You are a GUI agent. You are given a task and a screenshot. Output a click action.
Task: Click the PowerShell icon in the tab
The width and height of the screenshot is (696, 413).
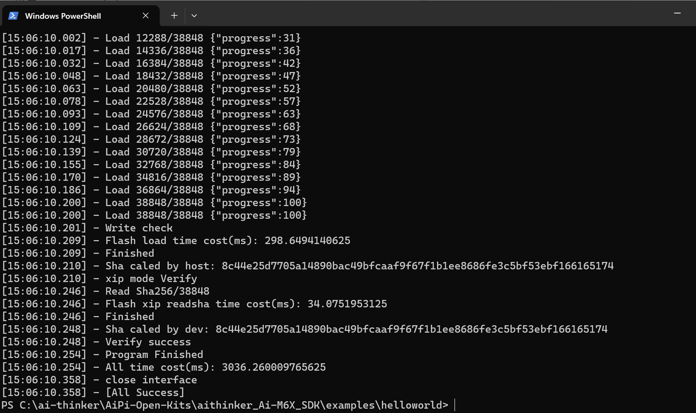pyautogui.click(x=13, y=16)
